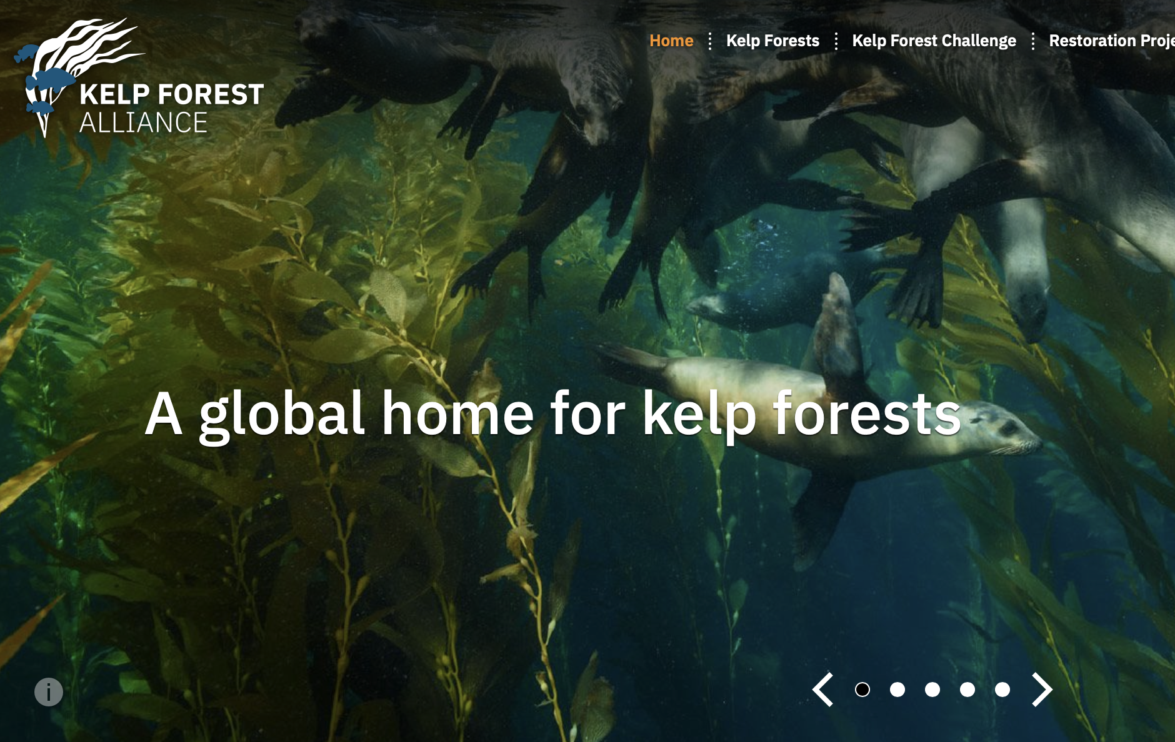Open the Home menu item
This screenshot has height=742, width=1175.
[x=671, y=41]
